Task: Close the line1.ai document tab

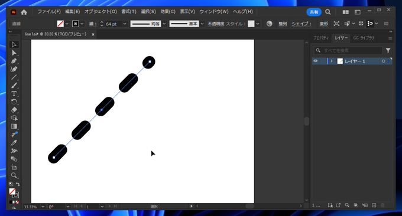Action: coord(93,34)
